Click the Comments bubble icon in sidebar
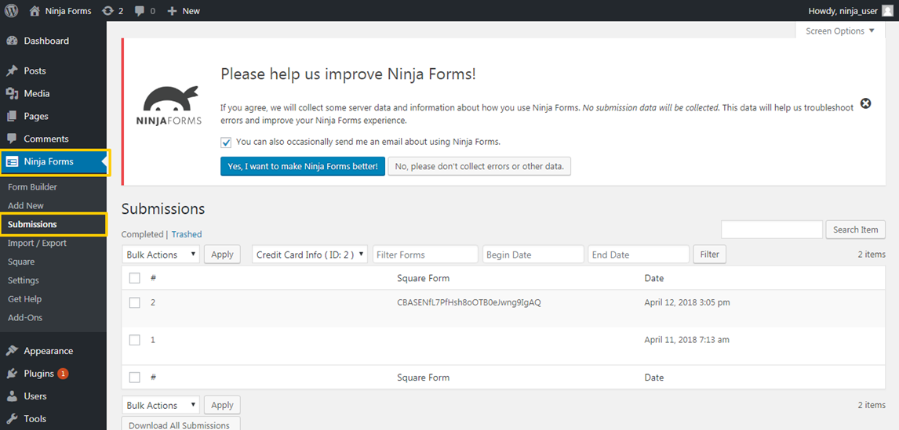This screenshot has width=899, height=430. (12, 139)
